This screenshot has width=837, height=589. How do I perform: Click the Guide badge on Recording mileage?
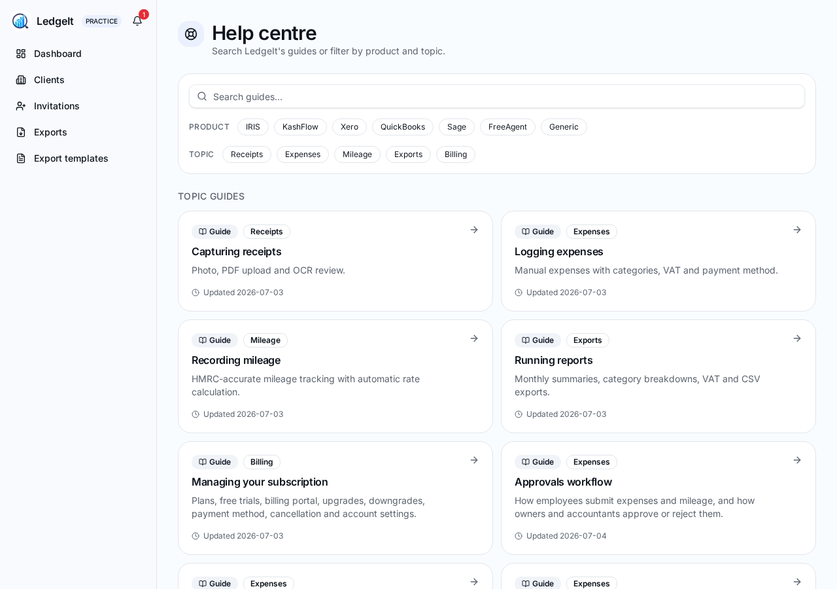(x=214, y=340)
